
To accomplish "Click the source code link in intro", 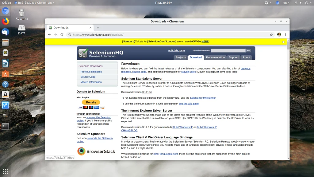I will coord(139,72).
